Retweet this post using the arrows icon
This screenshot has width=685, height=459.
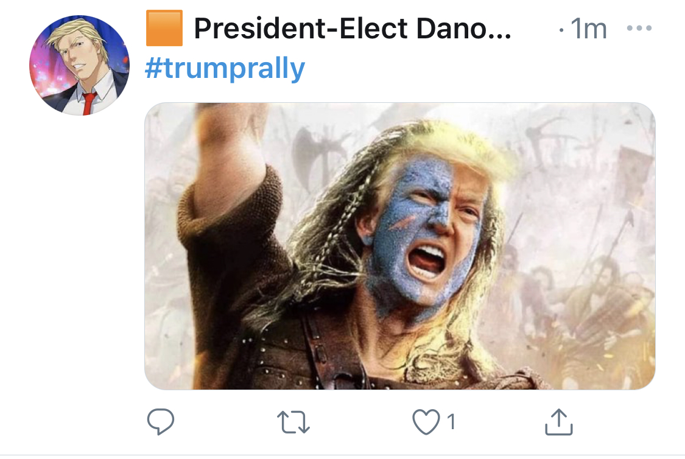293,422
